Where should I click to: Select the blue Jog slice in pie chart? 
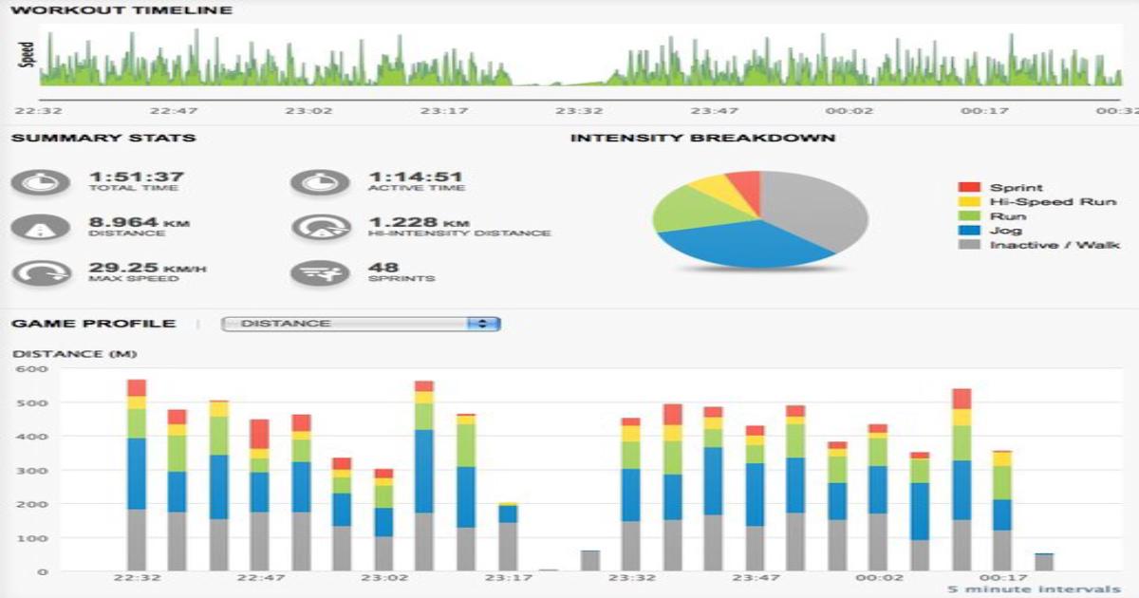point(740,244)
